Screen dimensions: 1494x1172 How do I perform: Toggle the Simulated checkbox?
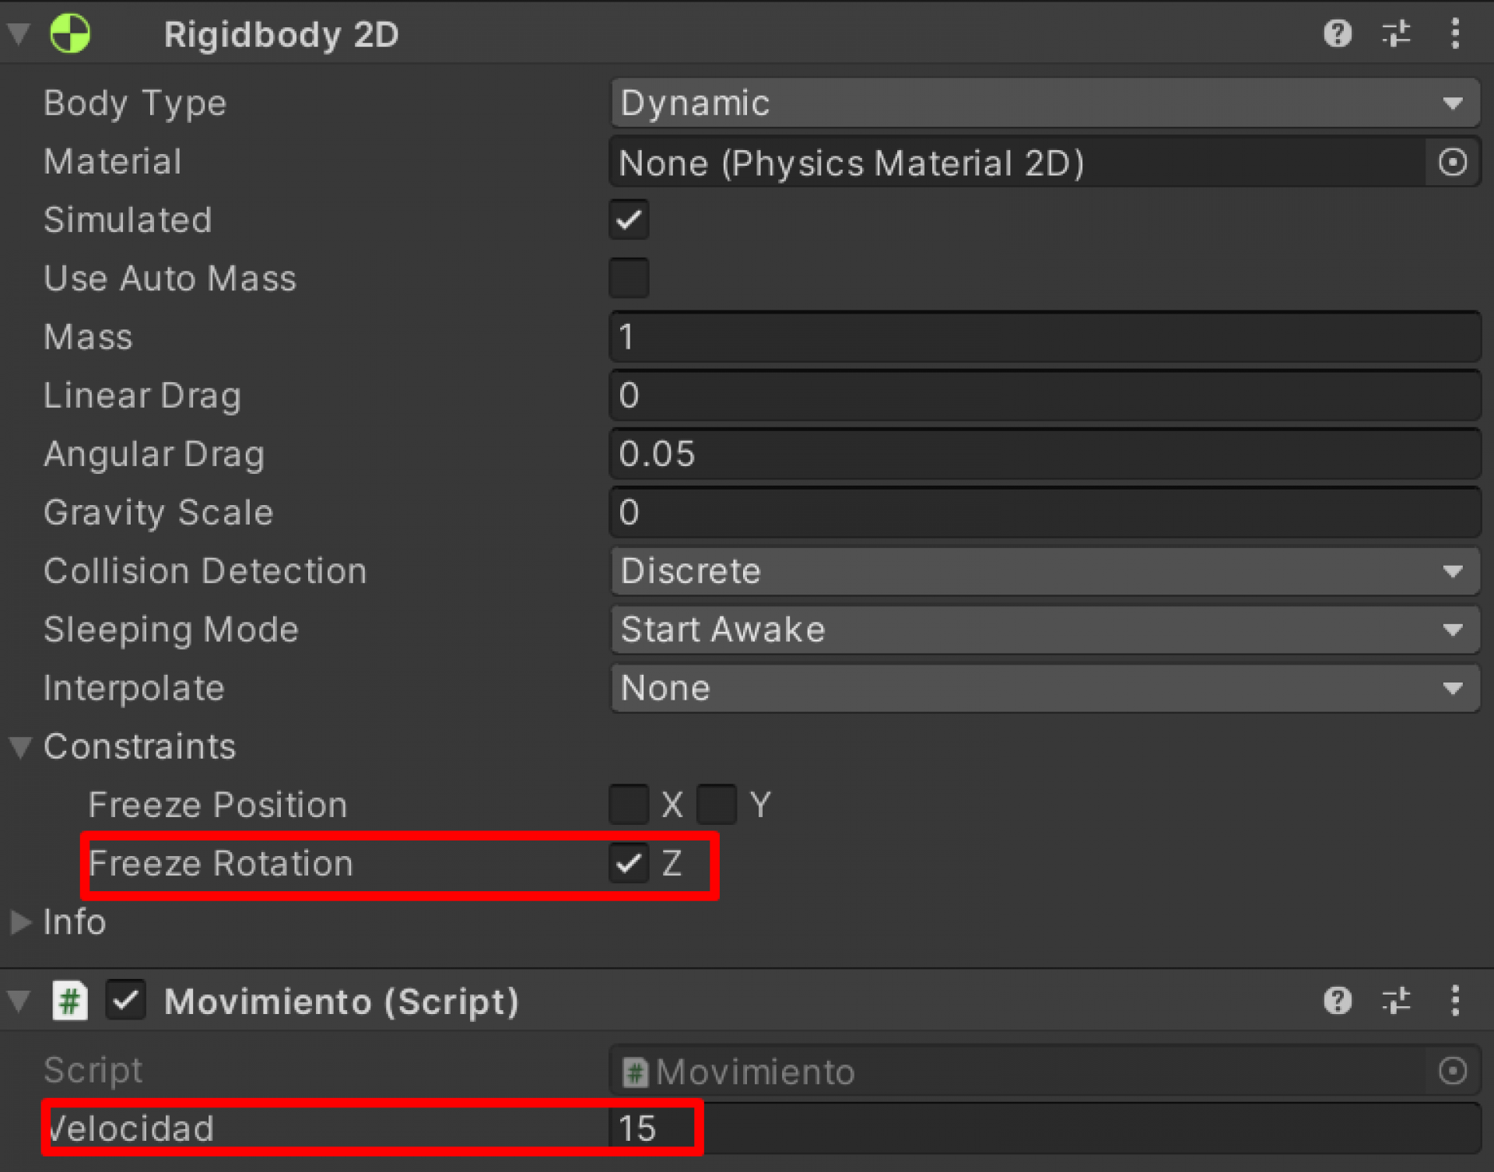click(x=629, y=220)
